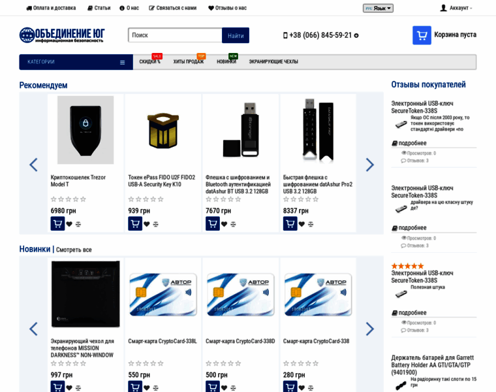Open the Mission Darkness case product image
The width and height of the screenshot is (496, 392).
coord(85,294)
